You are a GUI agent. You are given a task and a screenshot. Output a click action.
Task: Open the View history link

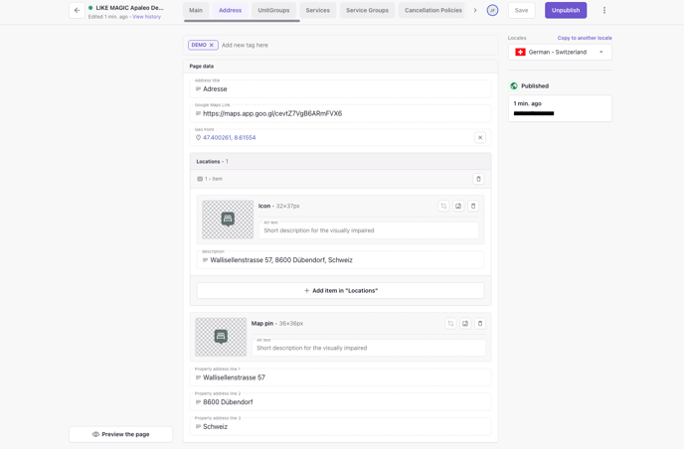tap(146, 17)
